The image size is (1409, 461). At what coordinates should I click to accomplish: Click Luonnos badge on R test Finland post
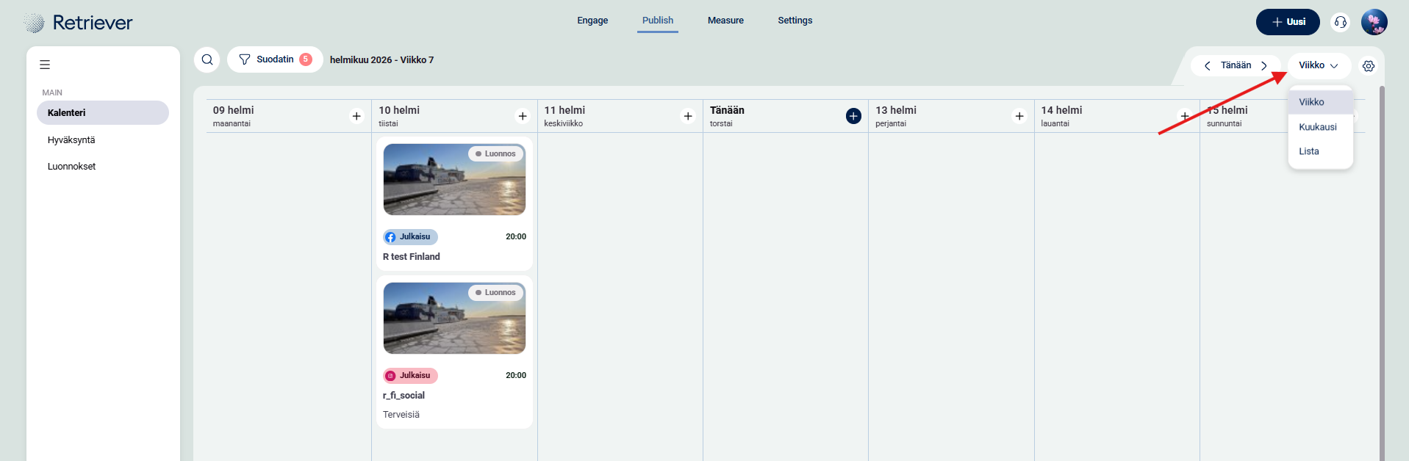[496, 153]
